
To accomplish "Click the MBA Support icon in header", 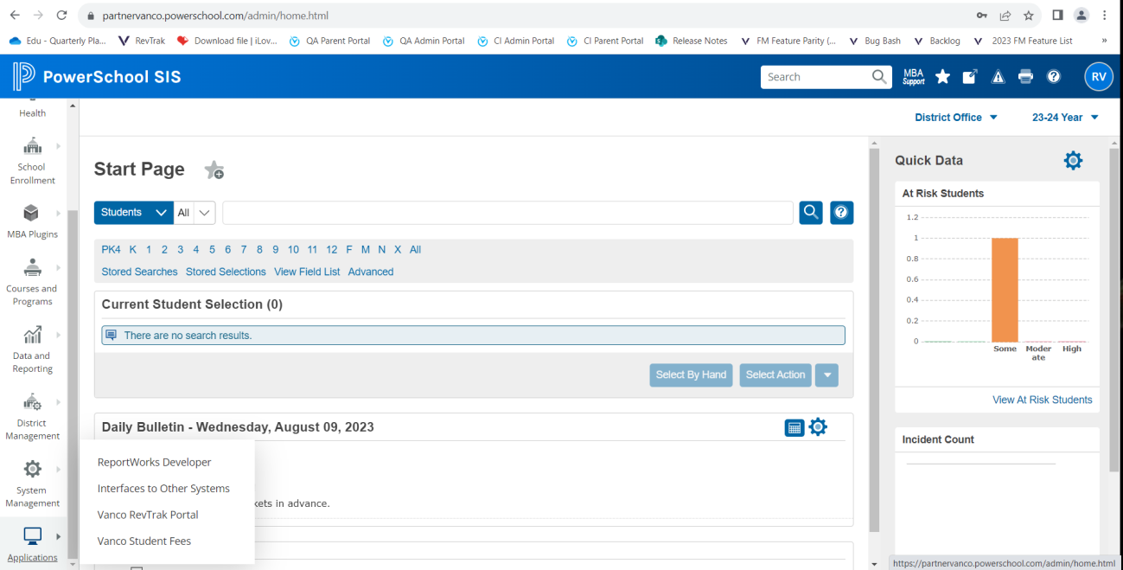I will [x=913, y=77].
